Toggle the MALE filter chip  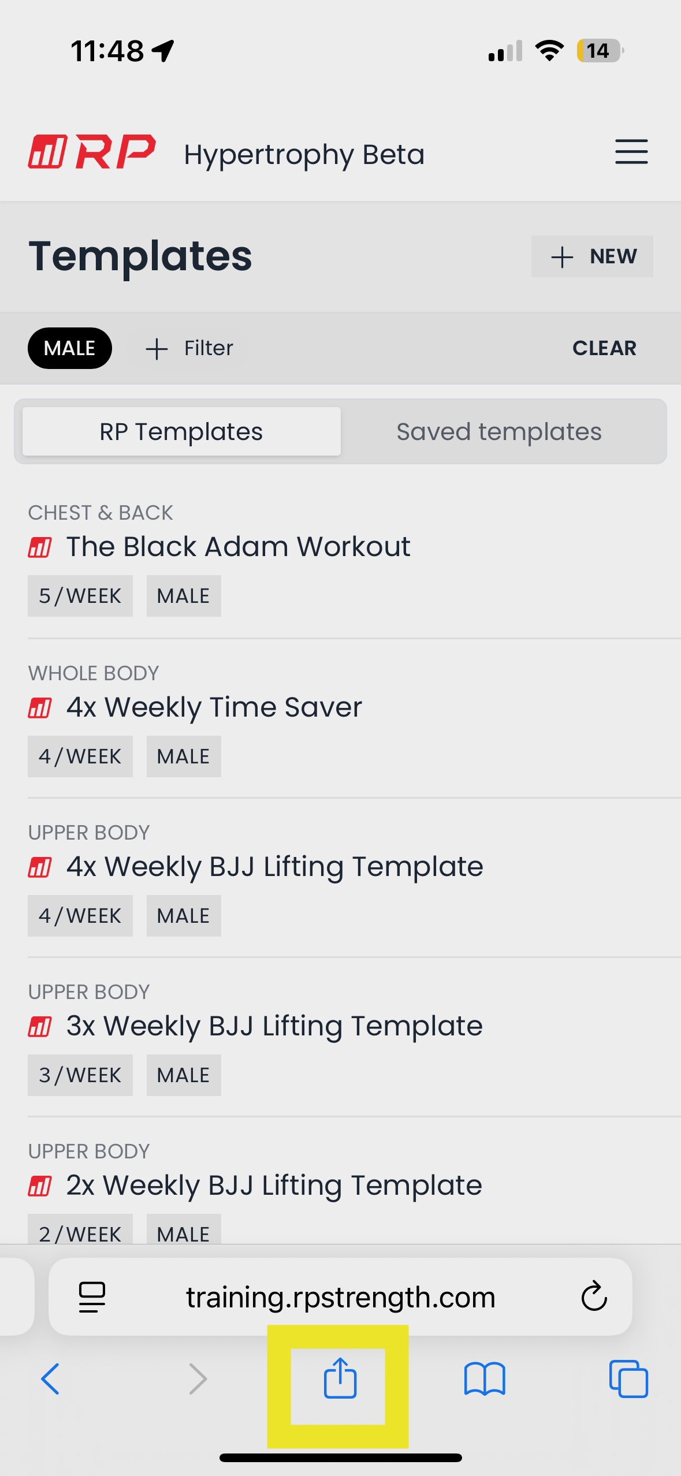click(70, 348)
